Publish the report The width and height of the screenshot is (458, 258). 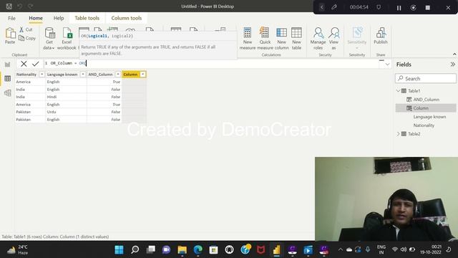(x=381, y=37)
